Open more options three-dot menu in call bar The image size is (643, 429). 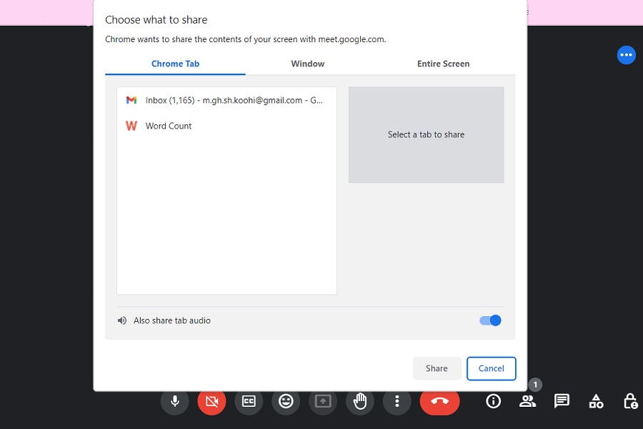[x=397, y=401]
